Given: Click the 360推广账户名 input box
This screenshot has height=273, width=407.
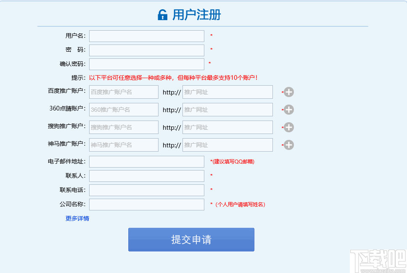Looking at the screenshot, I should (123, 109).
